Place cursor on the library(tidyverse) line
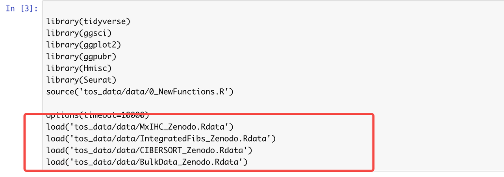This screenshot has width=504, height=177. click(88, 21)
